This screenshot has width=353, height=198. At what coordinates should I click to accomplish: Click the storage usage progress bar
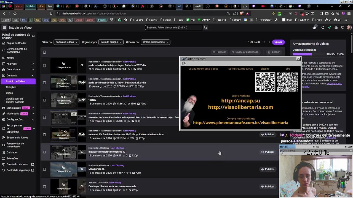308,54
